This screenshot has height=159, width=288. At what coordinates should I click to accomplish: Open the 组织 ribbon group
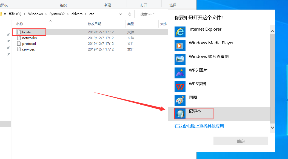[63, 5]
